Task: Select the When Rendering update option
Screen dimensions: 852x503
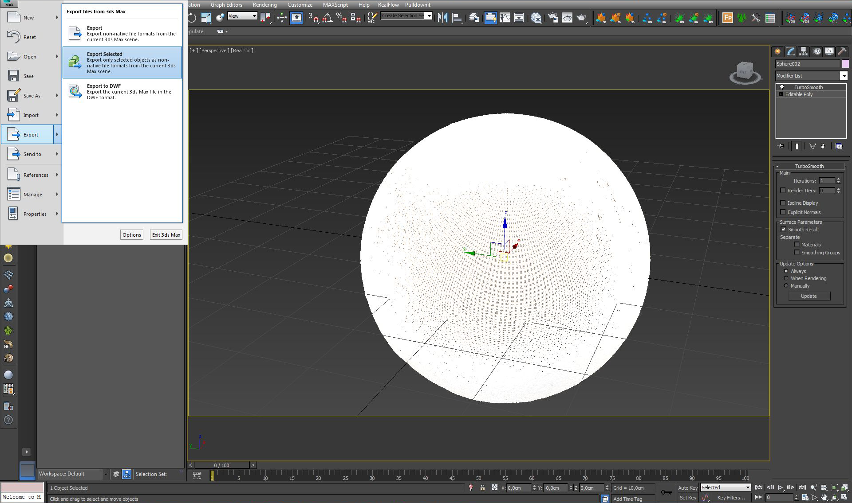Action: (786, 278)
